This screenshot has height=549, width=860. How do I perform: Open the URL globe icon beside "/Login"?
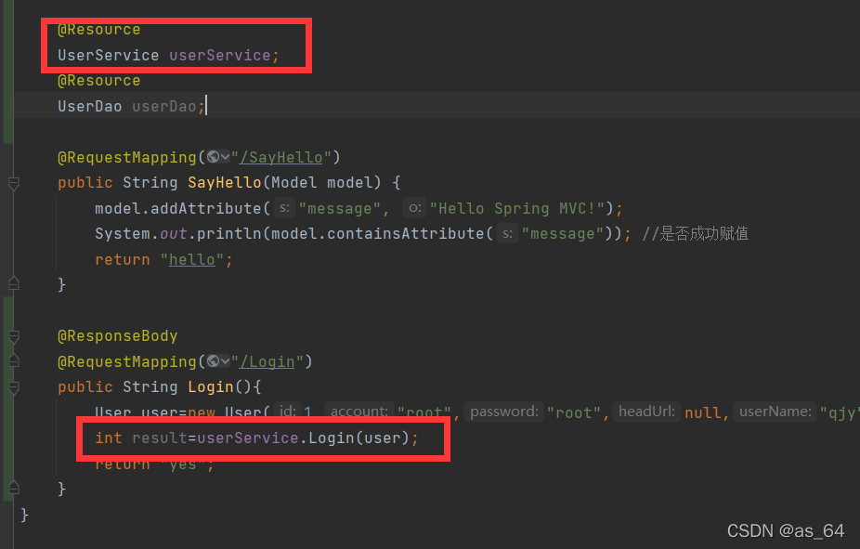214,361
